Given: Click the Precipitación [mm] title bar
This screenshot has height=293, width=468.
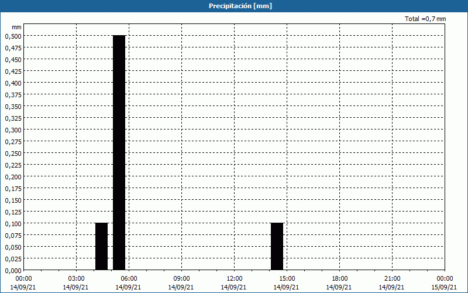Looking at the screenshot, I should (234, 6).
